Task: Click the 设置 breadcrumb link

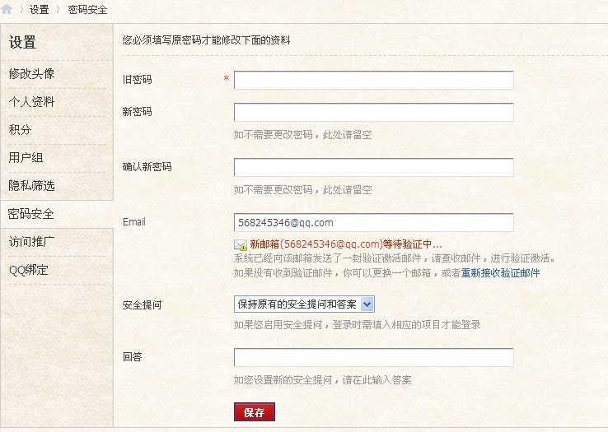Action: point(39,10)
